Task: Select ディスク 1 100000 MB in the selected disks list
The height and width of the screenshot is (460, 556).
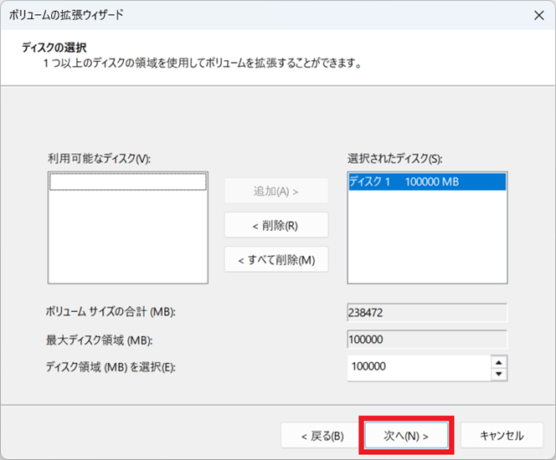Action: pos(426,182)
